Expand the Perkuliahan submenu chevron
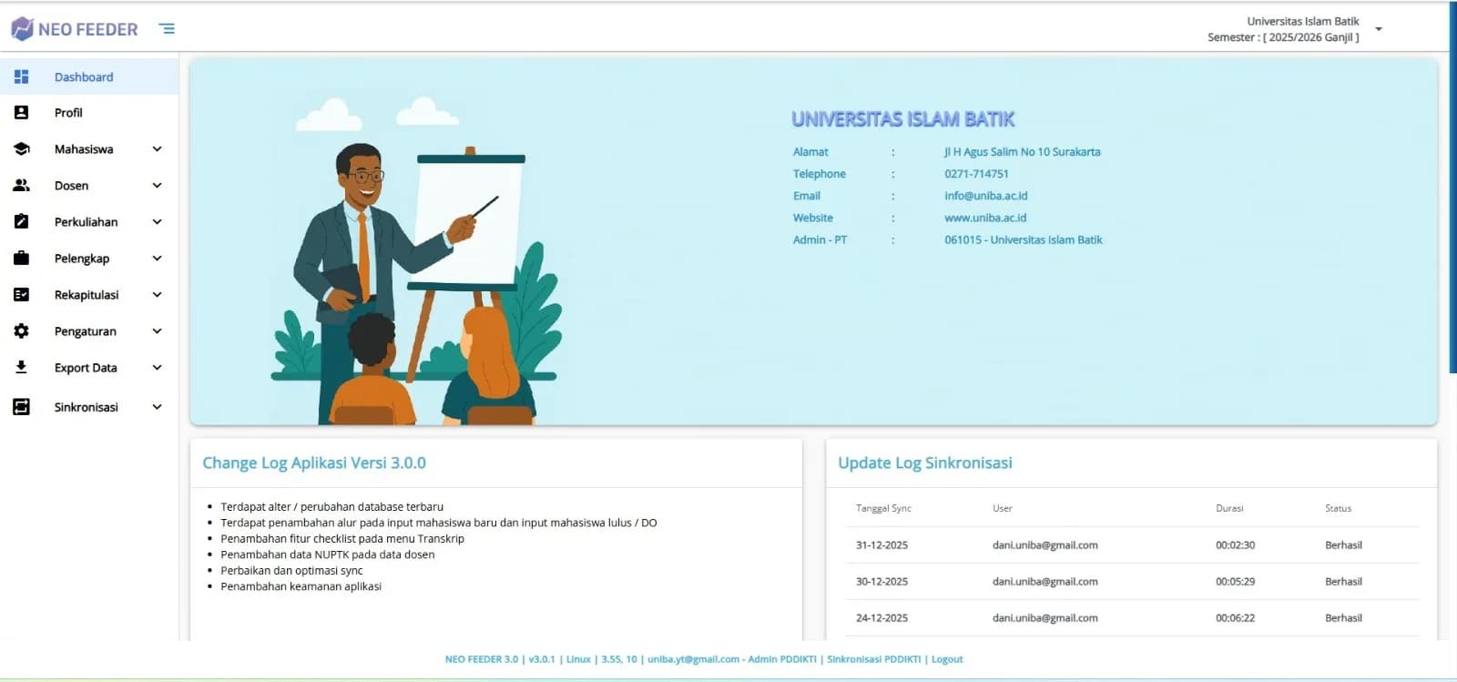Image resolution: width=1457 pixels, height=682 pixels. 158,222
